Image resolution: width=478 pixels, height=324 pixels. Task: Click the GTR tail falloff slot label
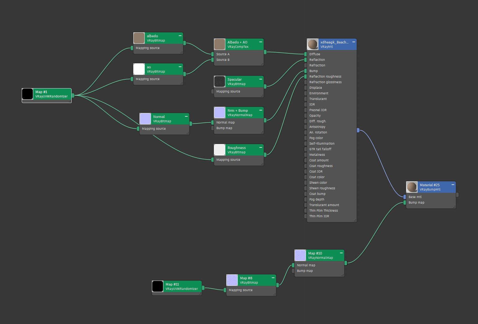[320, 149]
